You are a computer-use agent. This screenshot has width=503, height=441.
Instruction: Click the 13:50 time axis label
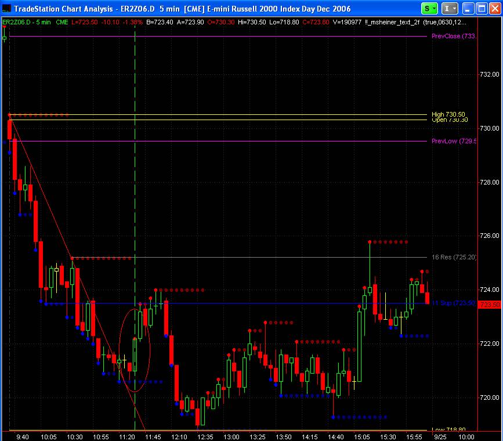tap(284, 437)
